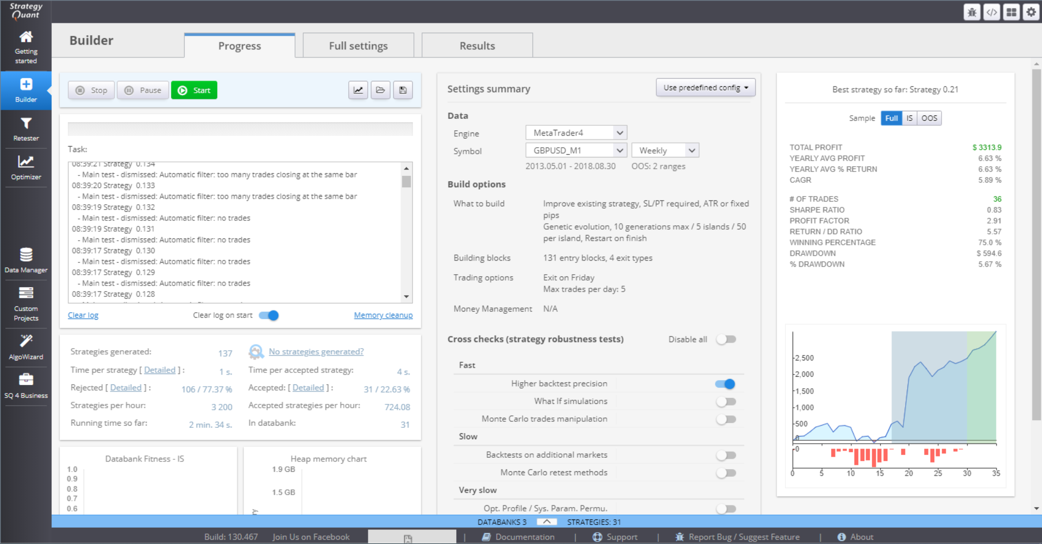This screenshot has height=544, width=1042.
Task: Click the Memory cleanup link
Action: click(383, 315)
